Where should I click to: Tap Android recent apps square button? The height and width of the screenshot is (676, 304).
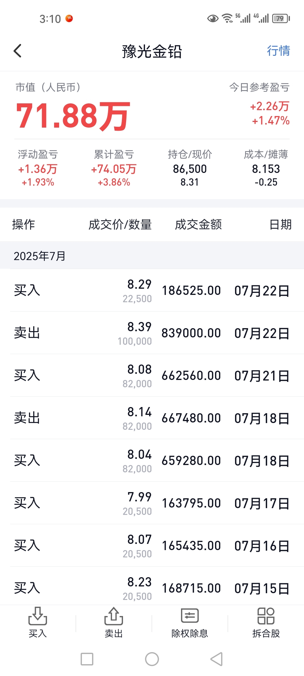87,659
